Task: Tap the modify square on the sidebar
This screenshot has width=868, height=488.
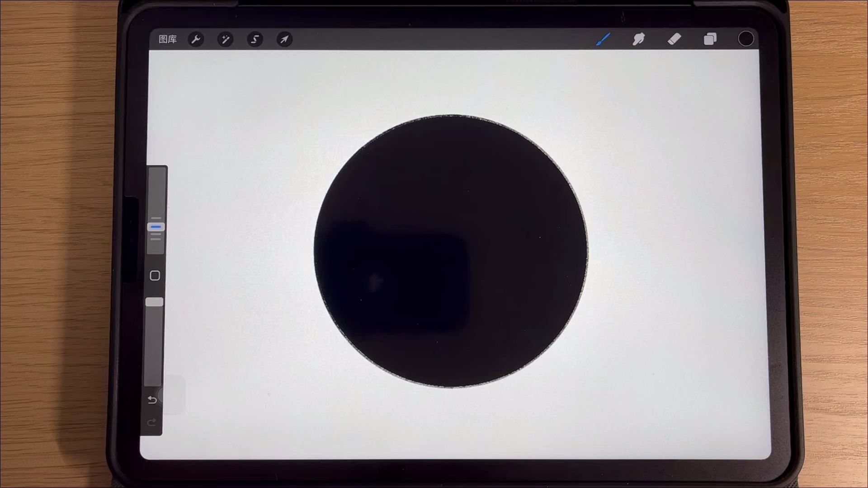Action: tap(155, 276)
